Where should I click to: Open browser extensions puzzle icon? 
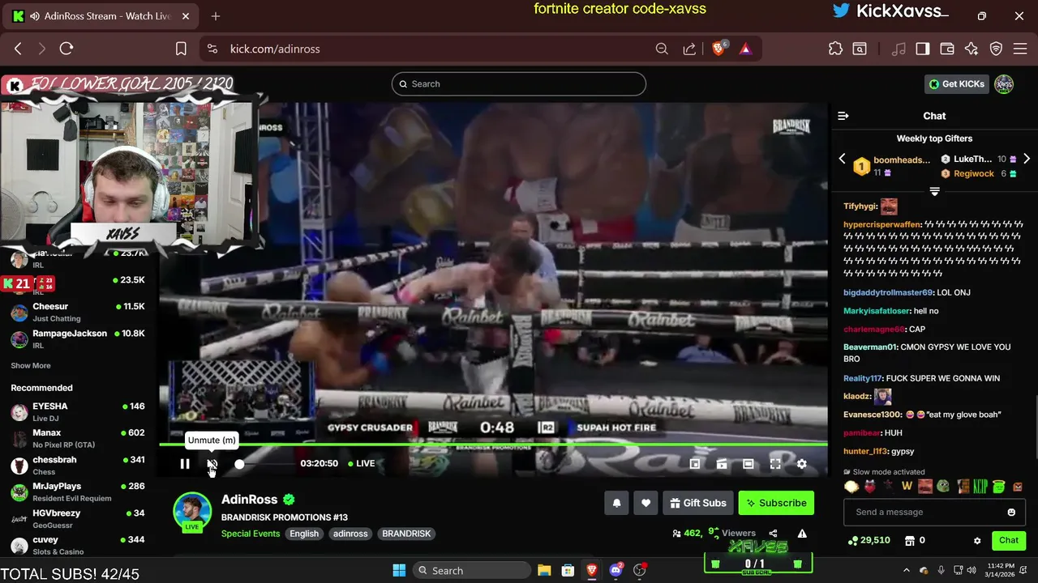[835, 49]
